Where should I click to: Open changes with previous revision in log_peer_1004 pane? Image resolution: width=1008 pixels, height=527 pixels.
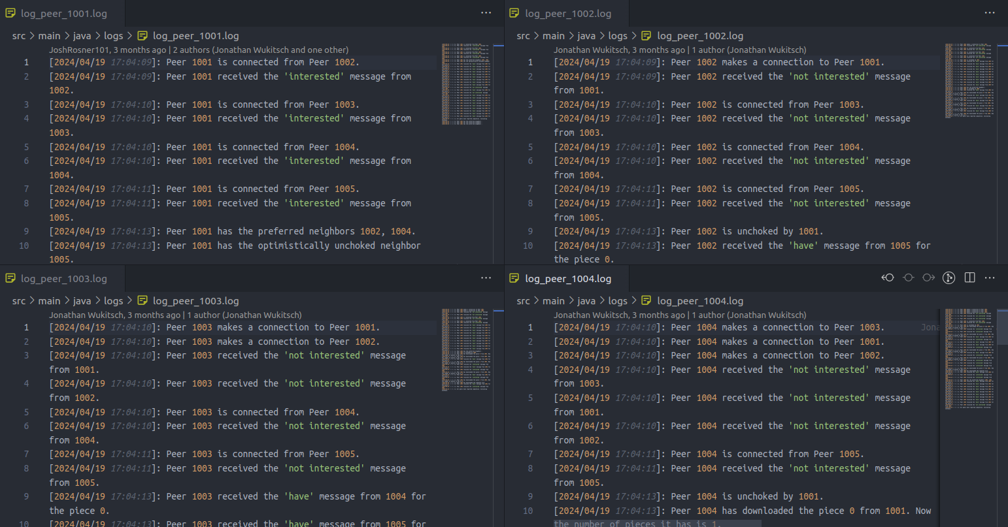(x=888, y=278)
